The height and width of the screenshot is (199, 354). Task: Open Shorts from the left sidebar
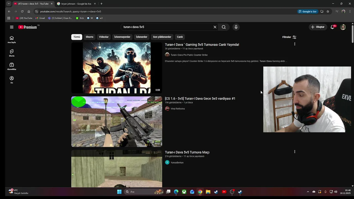12,53
